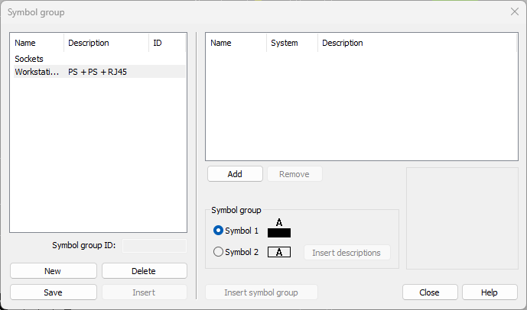Image resolution: width=527 pixels, height=310 pixels.
Task: Select the Symbol 2 radio button
Action: (218, 252)
